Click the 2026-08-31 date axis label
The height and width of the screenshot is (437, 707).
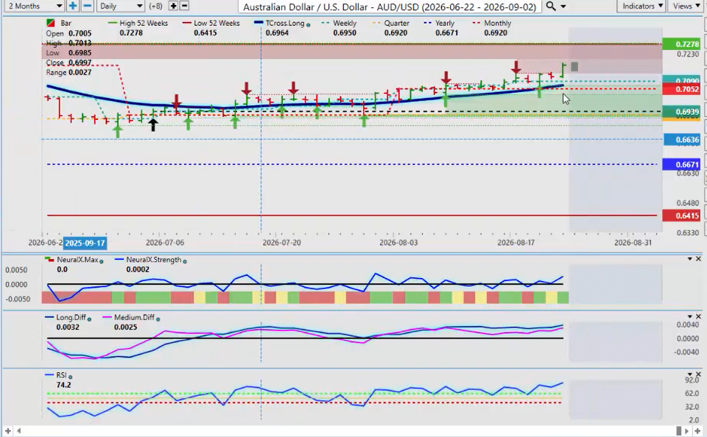point(633,242)
